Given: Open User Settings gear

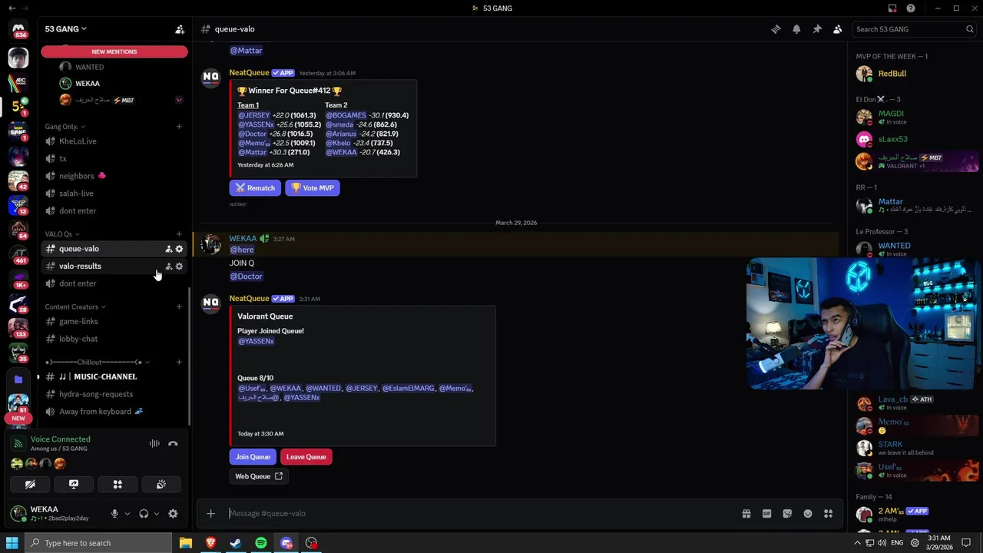Looking at the screenshot, I should click(173, 514).
